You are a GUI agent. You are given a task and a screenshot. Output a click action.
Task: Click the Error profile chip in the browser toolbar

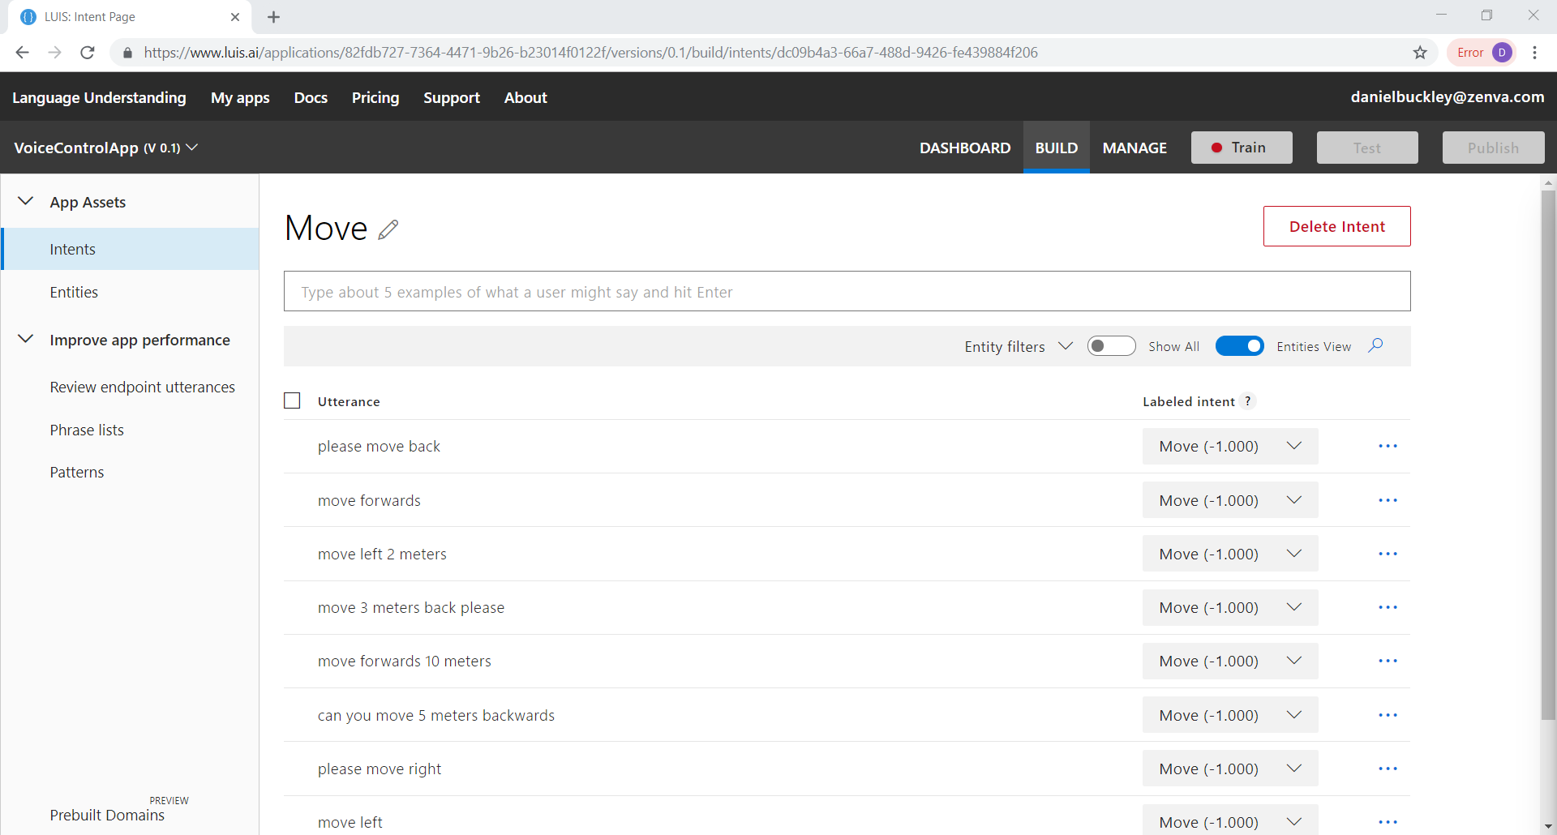tap(1482, 53)
